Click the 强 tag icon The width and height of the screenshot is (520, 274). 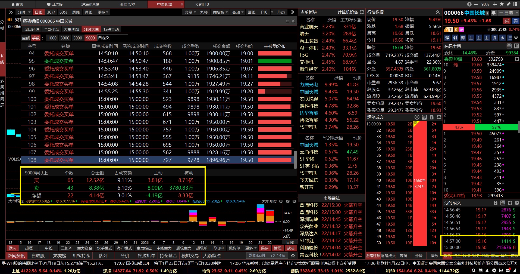[447, 38]
